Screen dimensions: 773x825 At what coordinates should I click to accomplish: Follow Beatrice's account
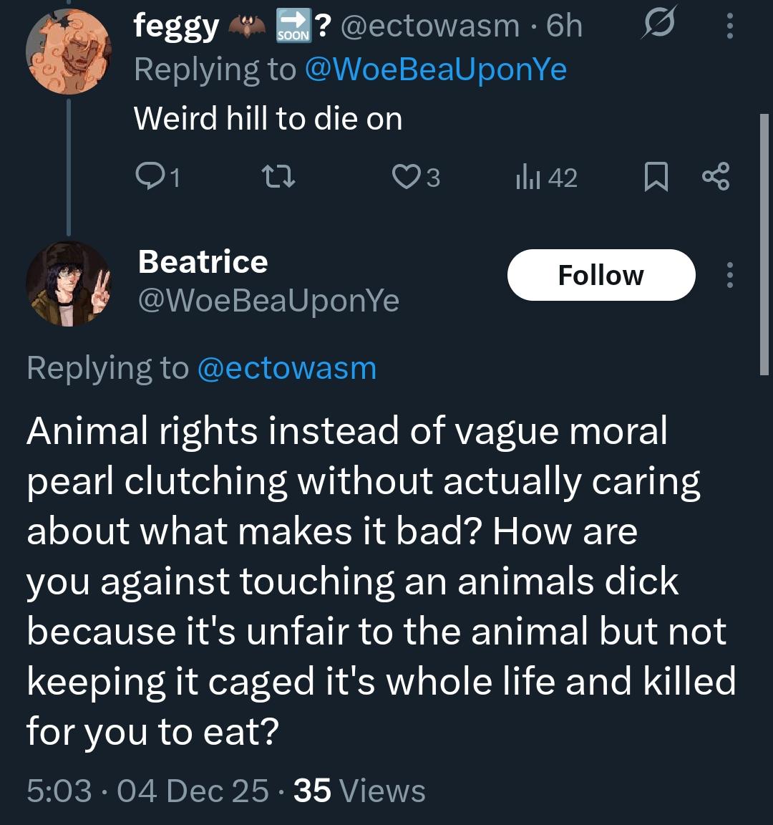[x=601, y=275]
